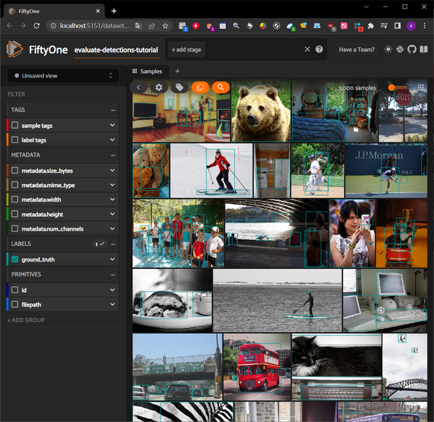Check the metadata.width field checkbox
This screenshot has width=434, height=422.
coord(14,199)
